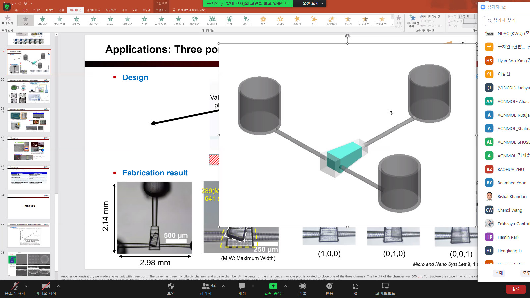530x298 pixels.
Task: Apply the 나누기 (Split) animation
Action: coord(110,20)
